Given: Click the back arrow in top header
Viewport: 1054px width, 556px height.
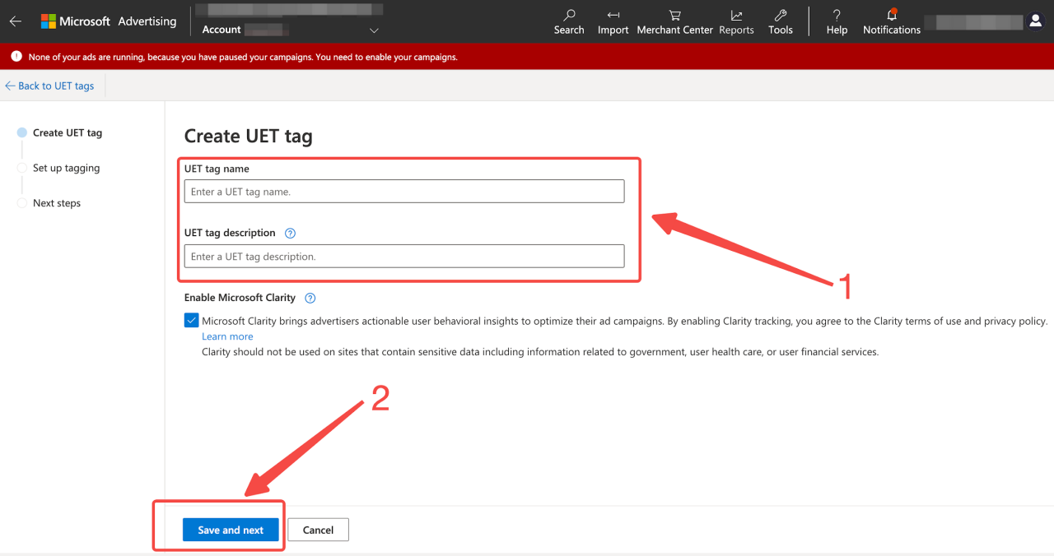Looking at the screenshot, I should pos(16,21).
